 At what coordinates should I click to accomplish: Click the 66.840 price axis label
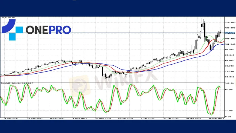[230, 77]
